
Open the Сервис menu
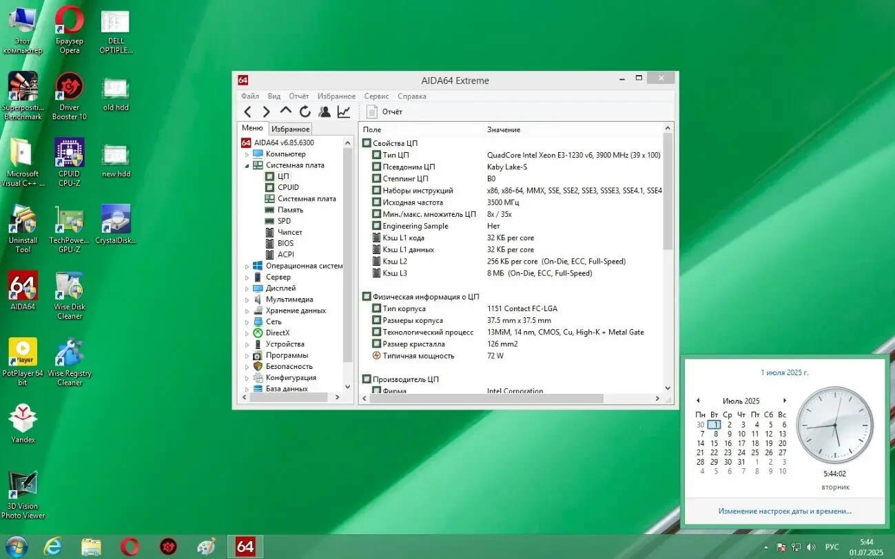[376, 96]
